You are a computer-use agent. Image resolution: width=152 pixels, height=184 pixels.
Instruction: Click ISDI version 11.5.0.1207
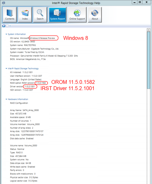(x=22, y=90)
